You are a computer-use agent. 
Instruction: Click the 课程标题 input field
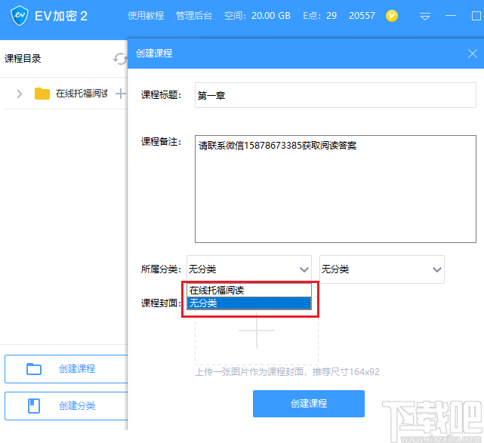(x=335, y=95)
